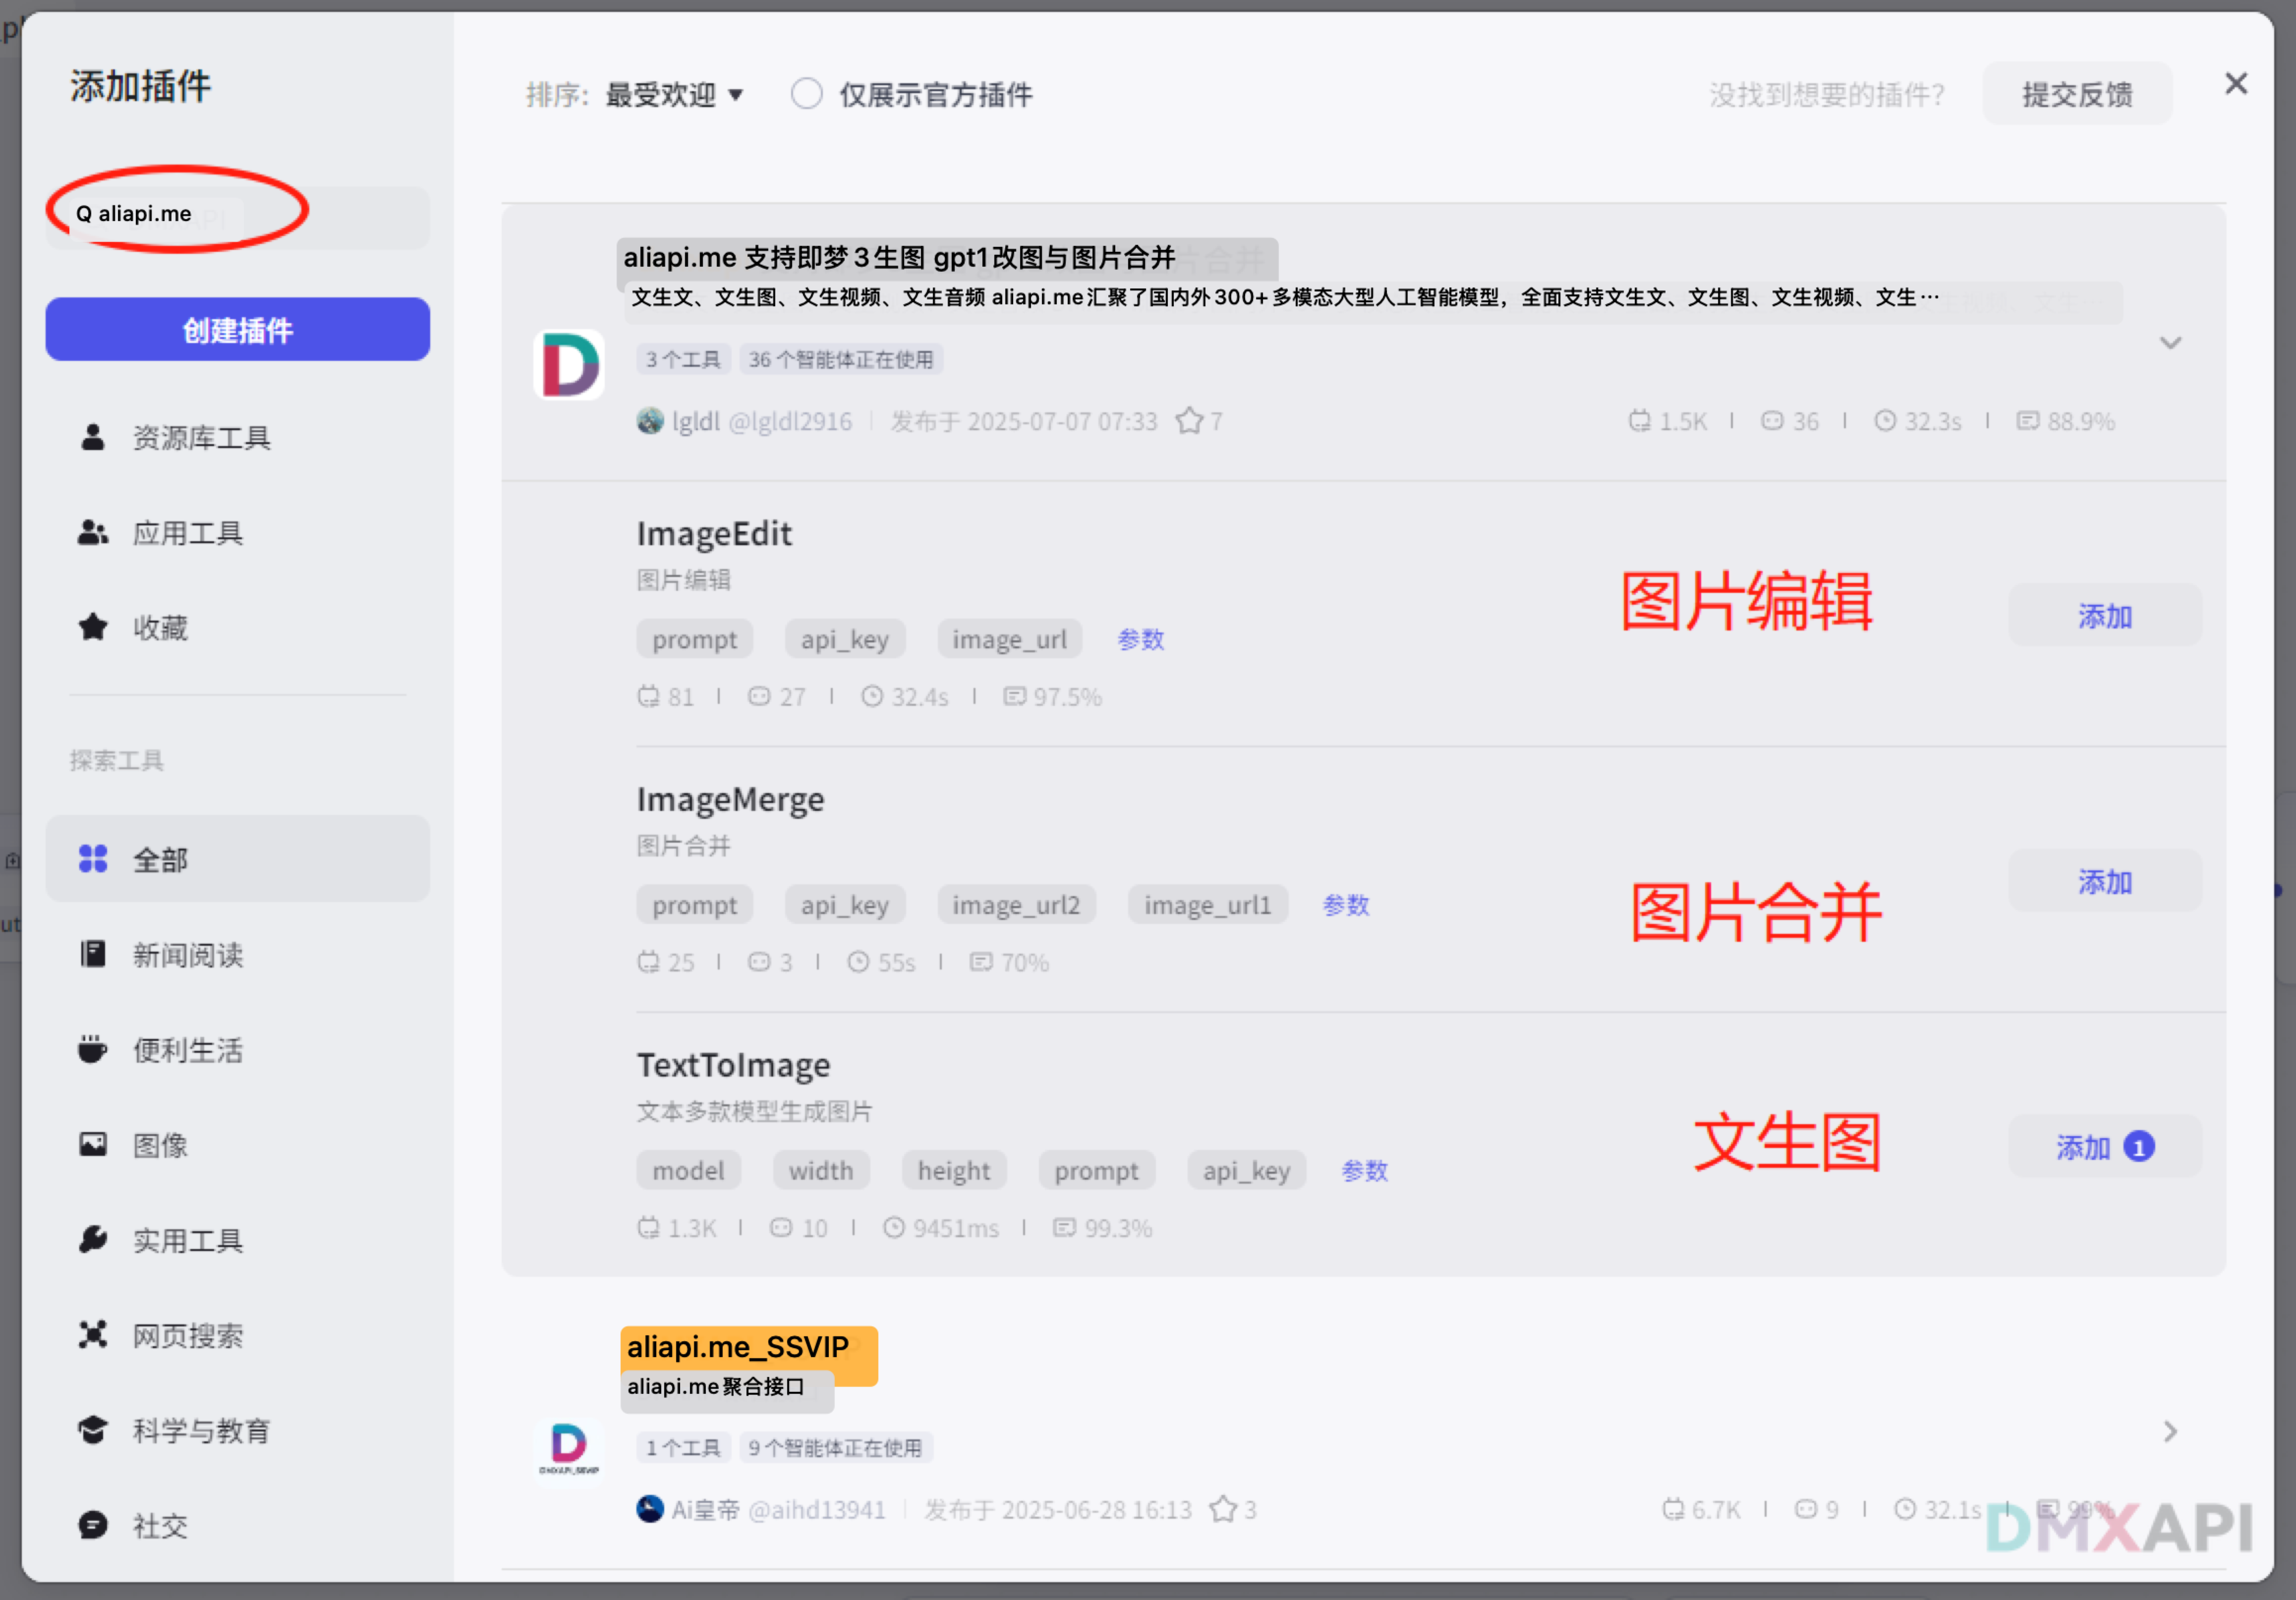Show ImageMerge 参数 details
The image size is (2296, 1600).
[x=1346, y=905]
